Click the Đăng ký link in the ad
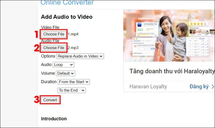215x128 pixels. point(199,86)
